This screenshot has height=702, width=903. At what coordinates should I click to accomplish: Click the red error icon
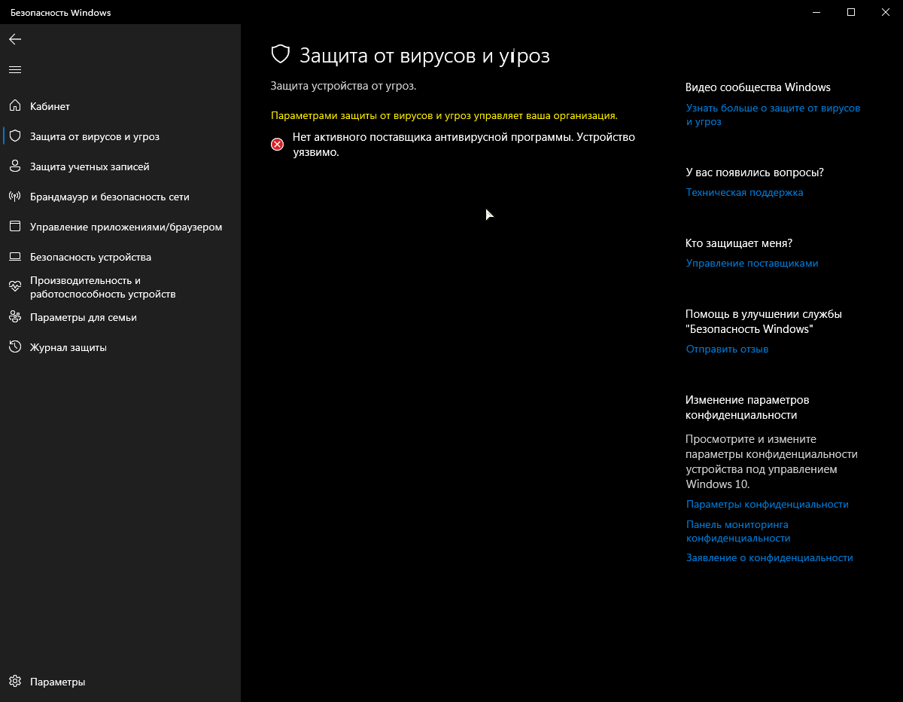(x=278, y=144)
